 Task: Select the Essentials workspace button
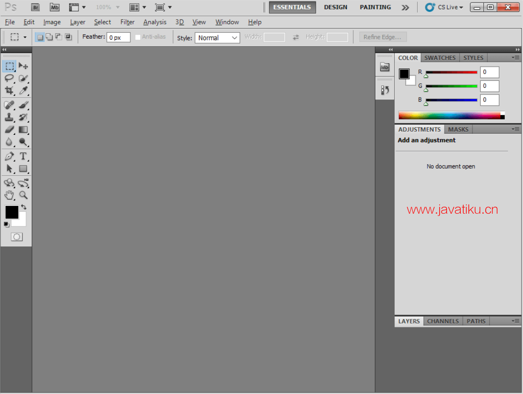click(292, 7)
